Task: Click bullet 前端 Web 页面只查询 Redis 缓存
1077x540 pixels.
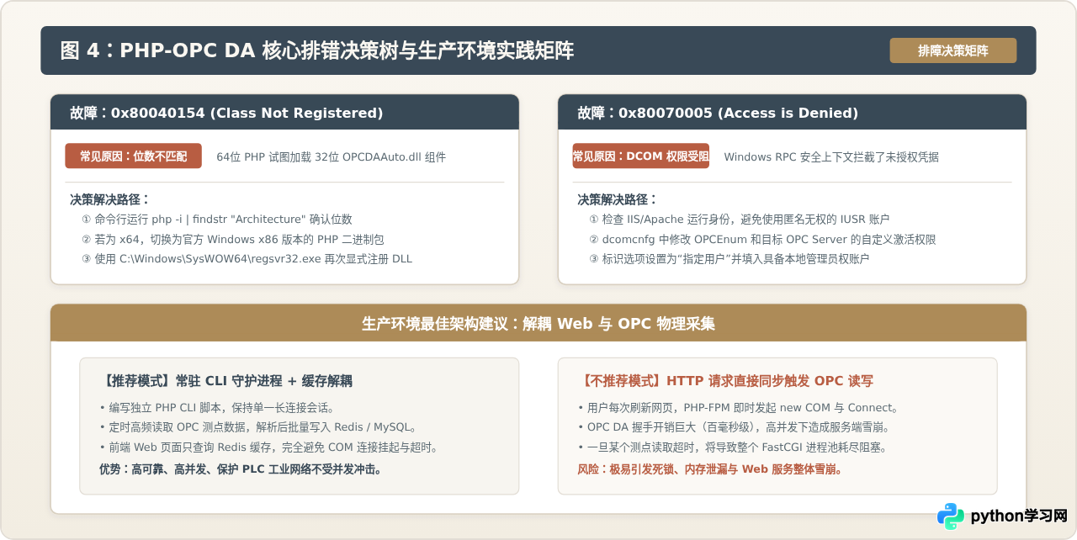Action: (x=268, y=447)
